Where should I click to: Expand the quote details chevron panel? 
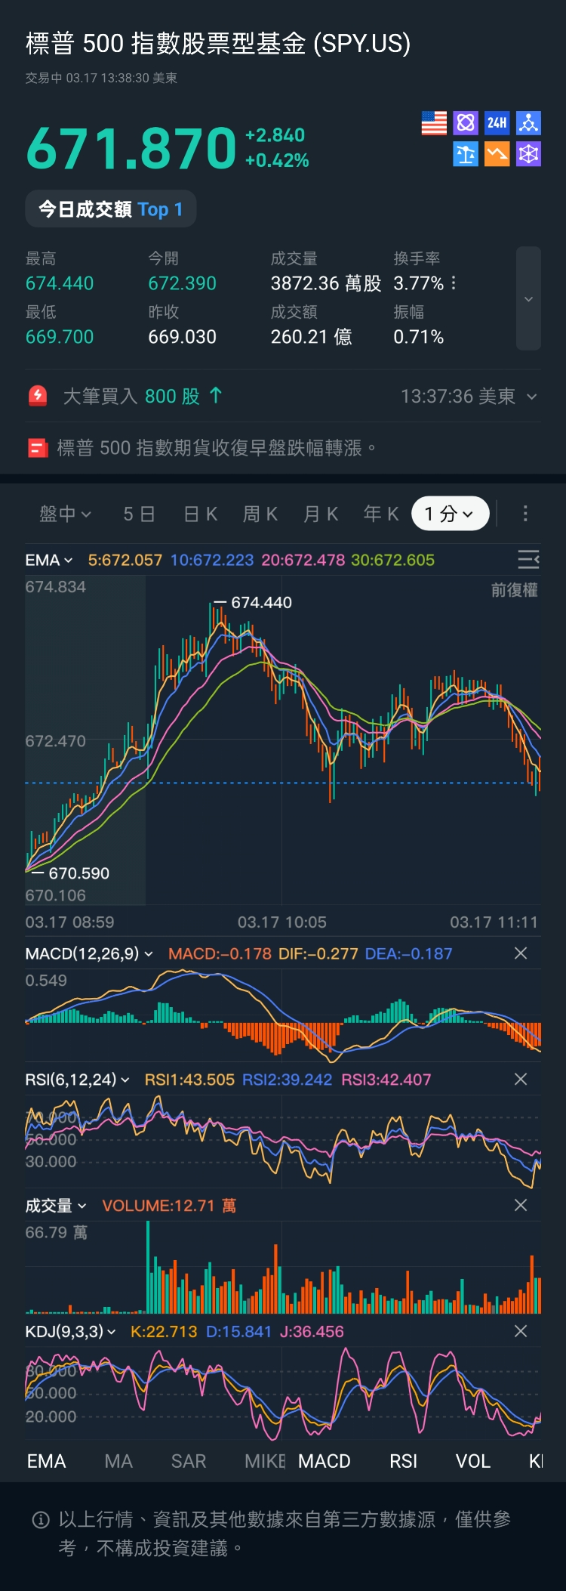point(528,299)
